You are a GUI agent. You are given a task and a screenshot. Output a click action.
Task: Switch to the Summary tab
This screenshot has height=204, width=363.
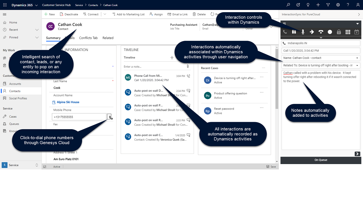(x=53, y=38)
